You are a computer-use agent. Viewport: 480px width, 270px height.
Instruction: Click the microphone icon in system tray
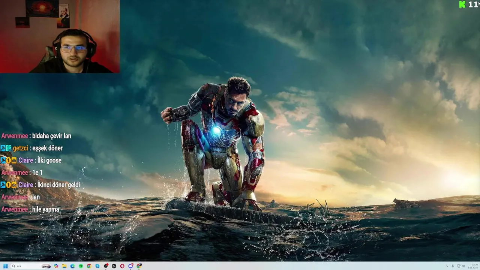click(453, 266)
